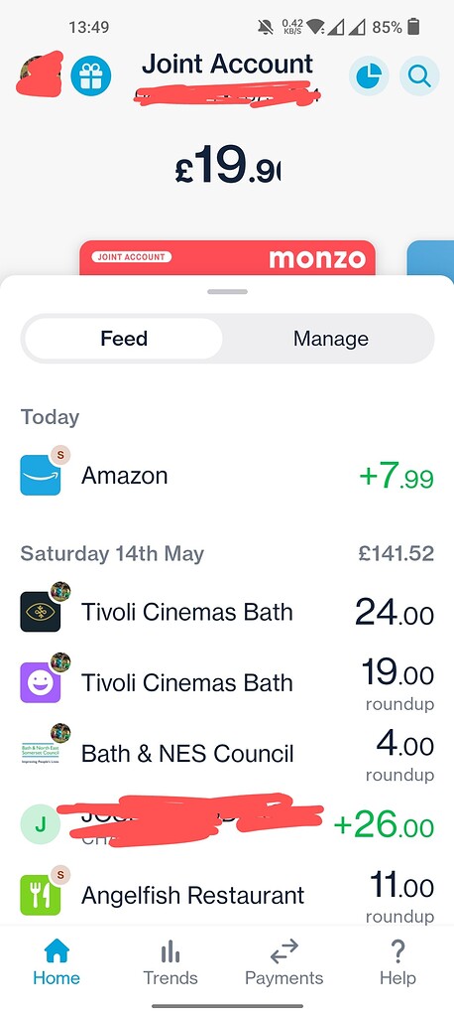Open the spending pie chart icon

click(369, 75)
